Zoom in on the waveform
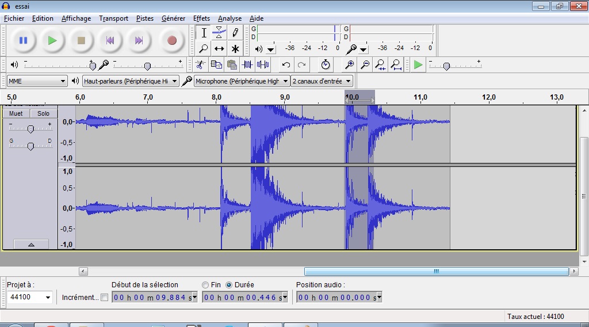 click(x=349, y=64)
